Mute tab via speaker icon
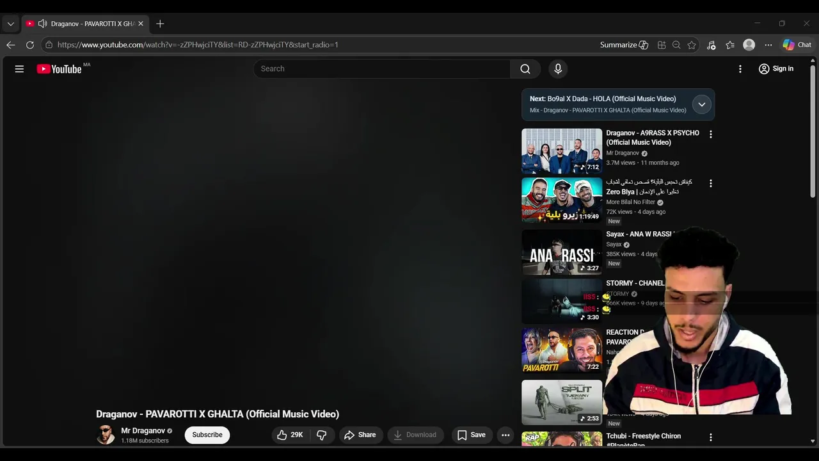819x461 pixels. (42, 24)
